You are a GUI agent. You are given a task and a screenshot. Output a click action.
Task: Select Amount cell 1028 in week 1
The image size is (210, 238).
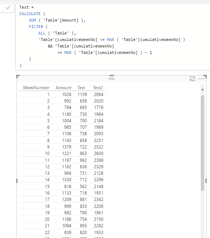(x=67, y=95)
